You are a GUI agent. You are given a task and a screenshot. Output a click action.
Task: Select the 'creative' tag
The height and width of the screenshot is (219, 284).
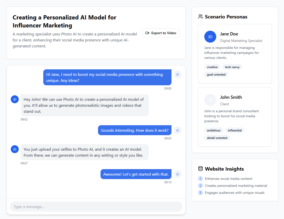[x=212, y=67]
